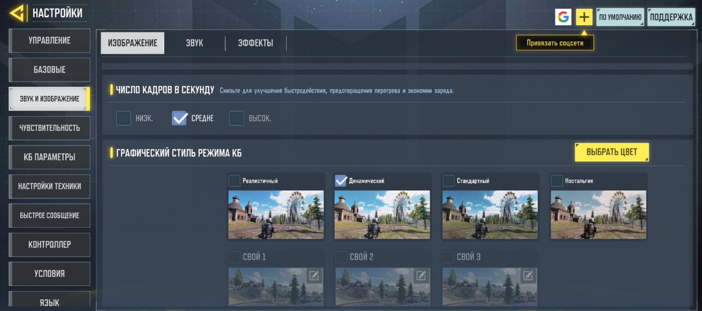The height and width of the screenshot is (311, 702).
Task: Open the ЗВУК tab
Action: tap(195, 43)
